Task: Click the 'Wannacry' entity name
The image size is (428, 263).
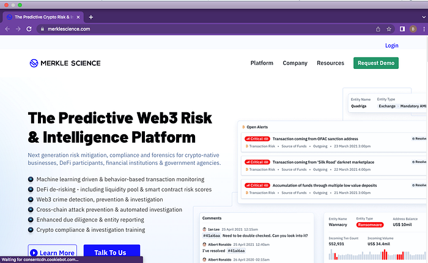Action: click(338, 225)
